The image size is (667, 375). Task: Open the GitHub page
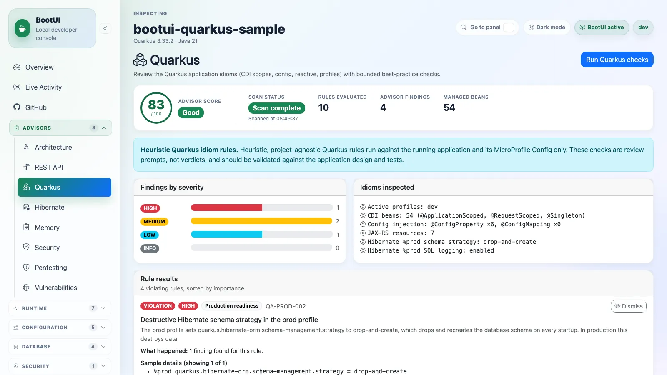click(x=60, y=107)
